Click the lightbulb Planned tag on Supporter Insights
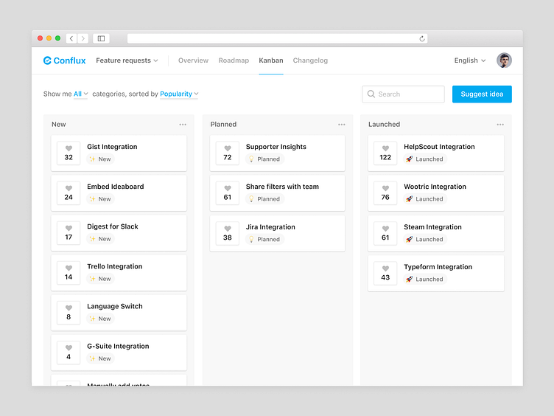The height and width of the screenshot is (416, 554). (x=264, y=159)
